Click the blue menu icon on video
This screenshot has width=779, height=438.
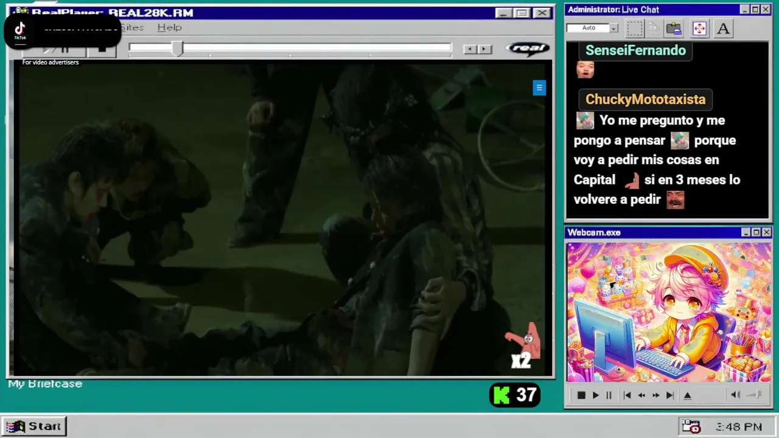click(x=539, y=88)
